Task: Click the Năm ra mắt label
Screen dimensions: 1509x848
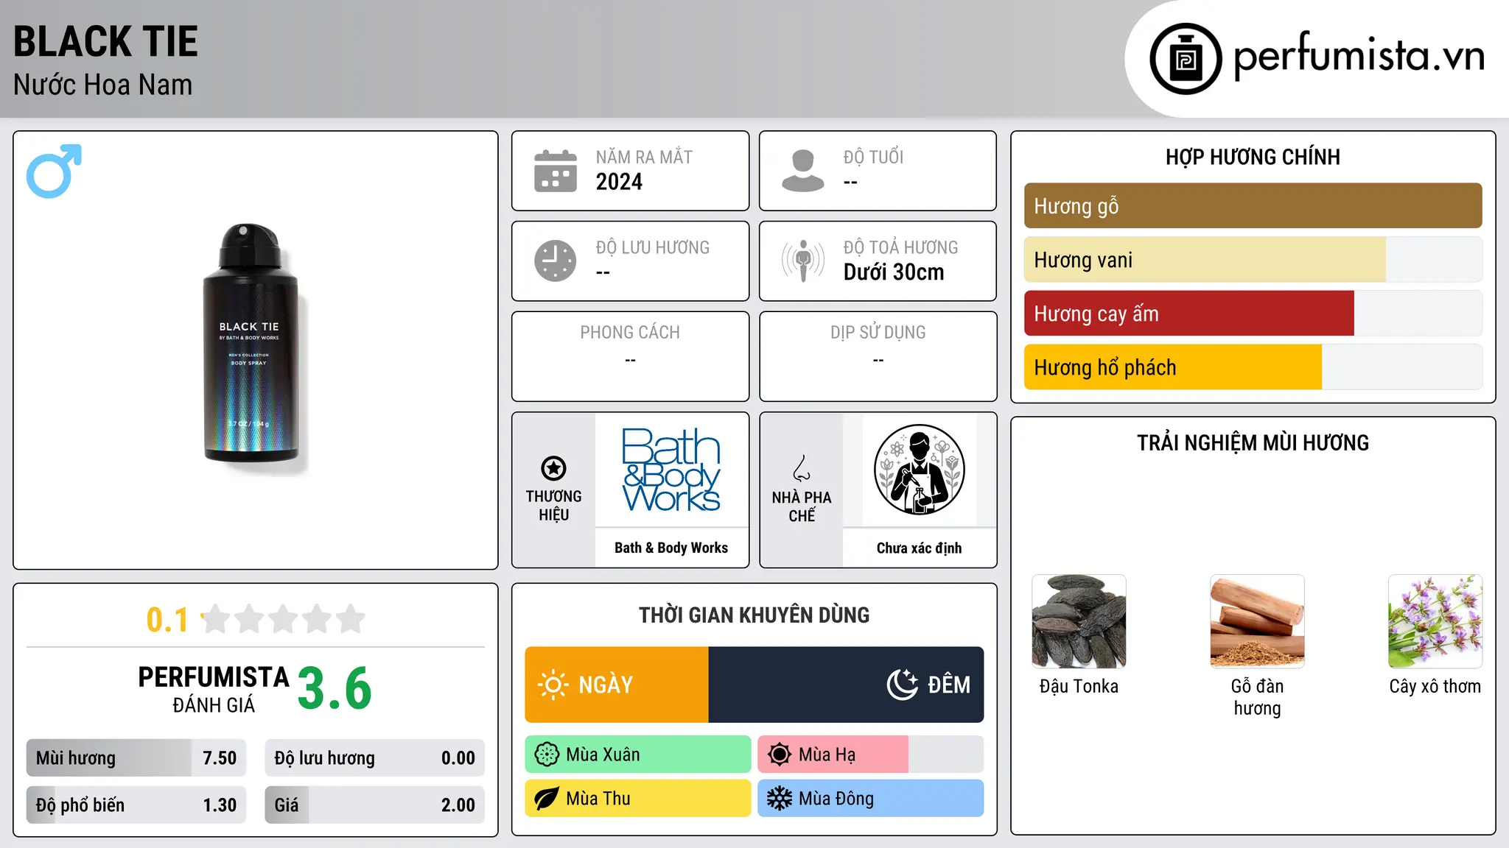Action: (x=644, y=157)
